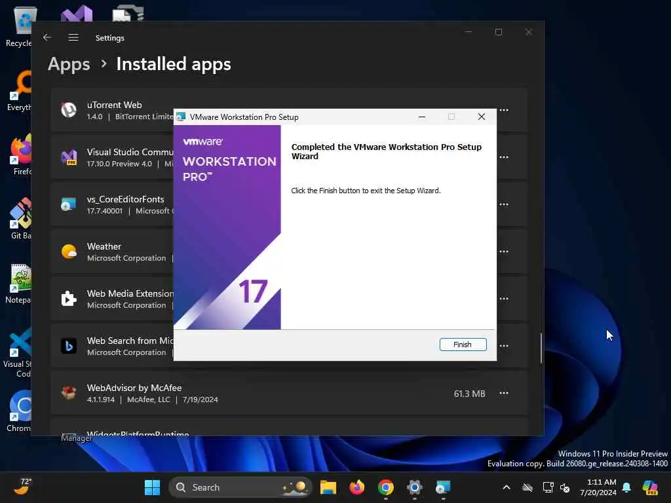This screenshot has height=503, width=671.
Task: Open more options for Visual Studio Community
Action: point(504,157)
